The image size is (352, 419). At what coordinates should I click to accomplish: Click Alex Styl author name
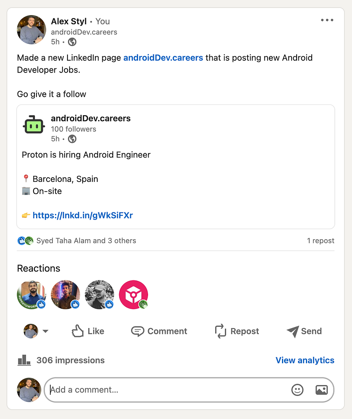coord(68,21)
